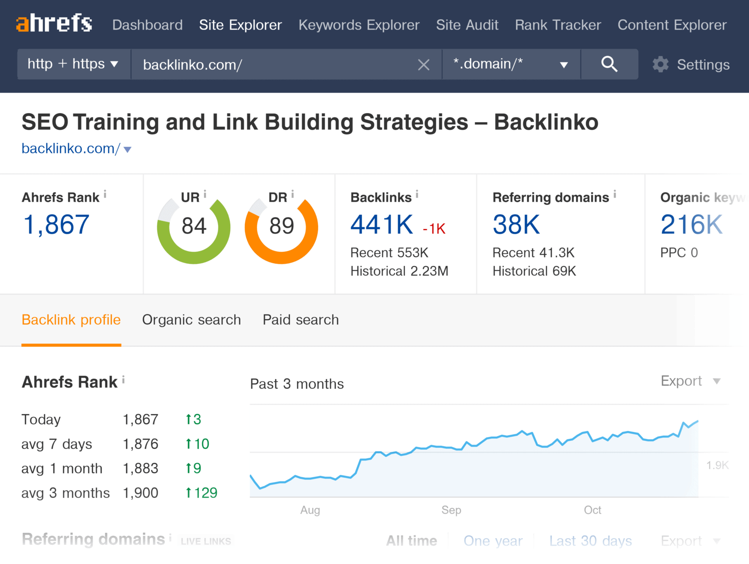Click the Ahrefs logo
Screen dimensions: 749x564
pos(54,23)
